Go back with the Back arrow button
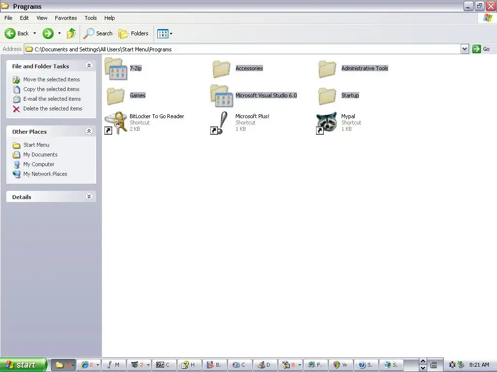Screen dimensions: 497x372 [17, 33]
